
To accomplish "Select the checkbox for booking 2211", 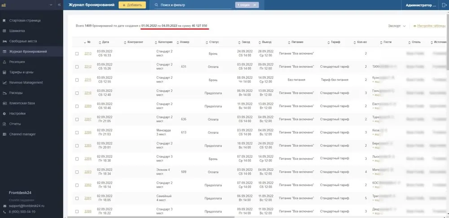I will [77, 80].
